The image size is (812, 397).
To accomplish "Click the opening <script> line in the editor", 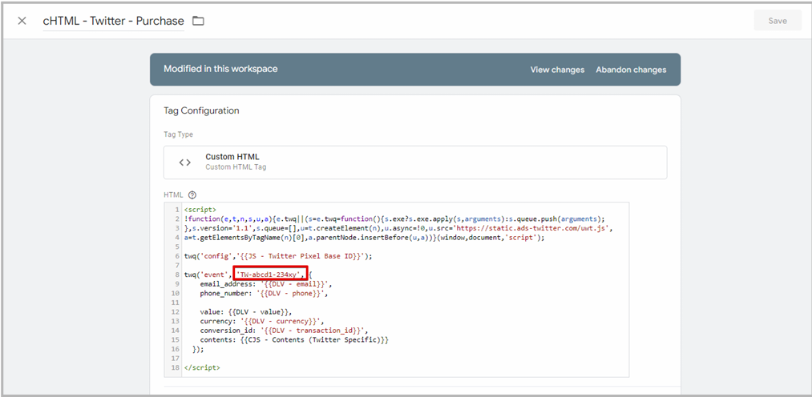I will pyautogui.click(x=200, y=210).
